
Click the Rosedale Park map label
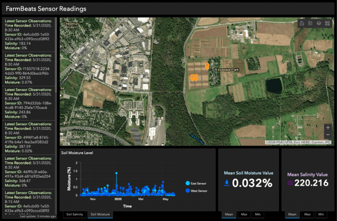(x=227, y=70)
